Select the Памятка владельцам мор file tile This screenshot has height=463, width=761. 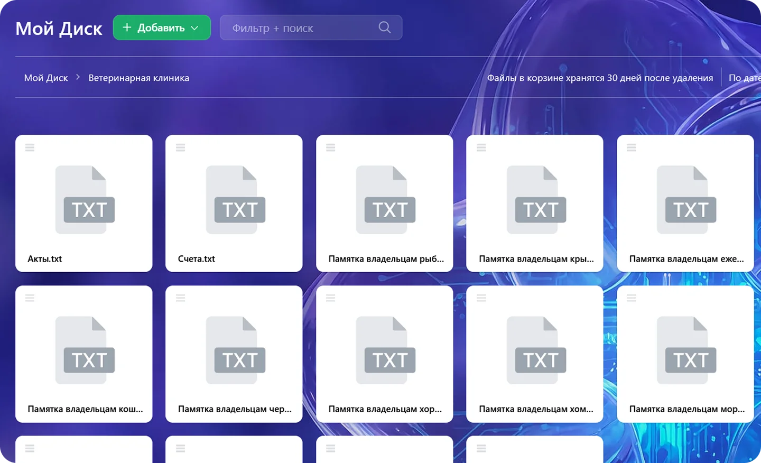tap(685, 354)
